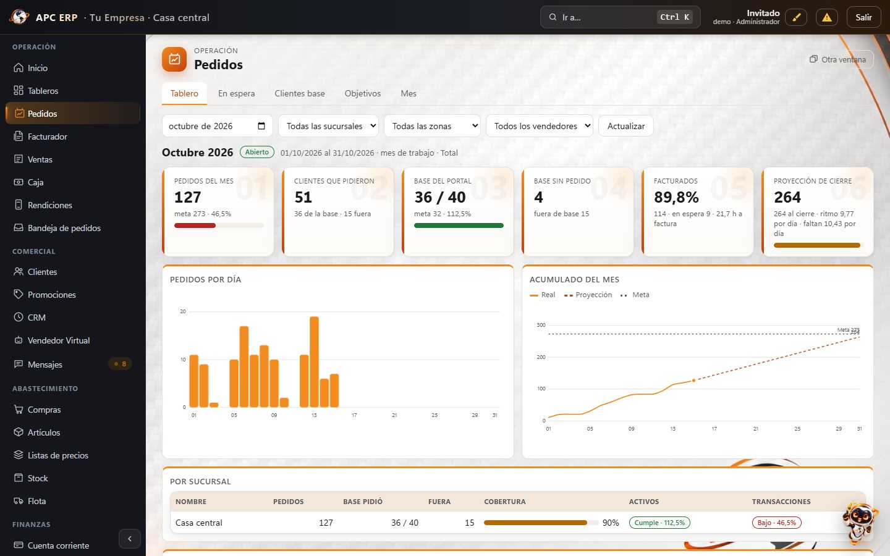Click the Actualizar button

point(626,126)
